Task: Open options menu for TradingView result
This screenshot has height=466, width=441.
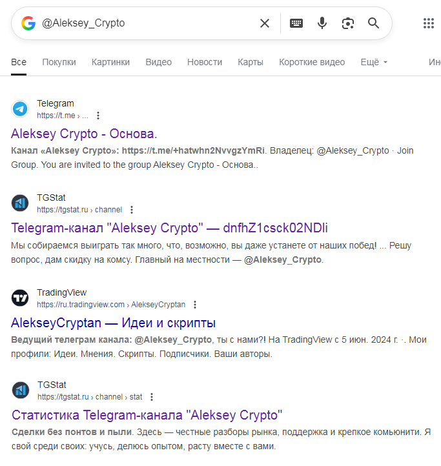Action: [x=195, y=305]
